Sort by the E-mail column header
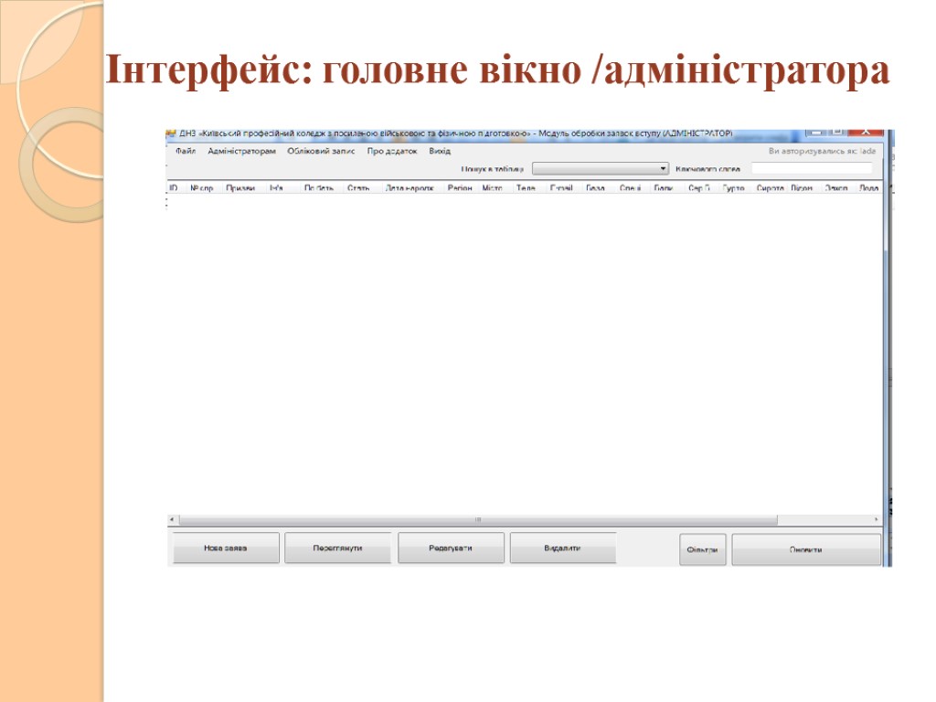Viewport: 936px width, 702px height. (x=562, y=188)
